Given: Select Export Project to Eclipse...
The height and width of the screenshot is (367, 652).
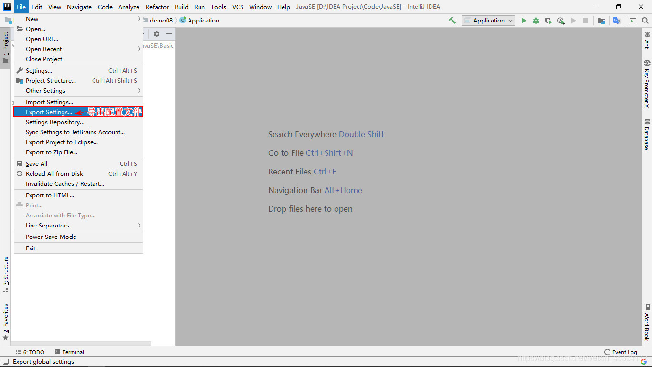Looking at the screenshot, I should pyautogui.click(x=78, y=142).
